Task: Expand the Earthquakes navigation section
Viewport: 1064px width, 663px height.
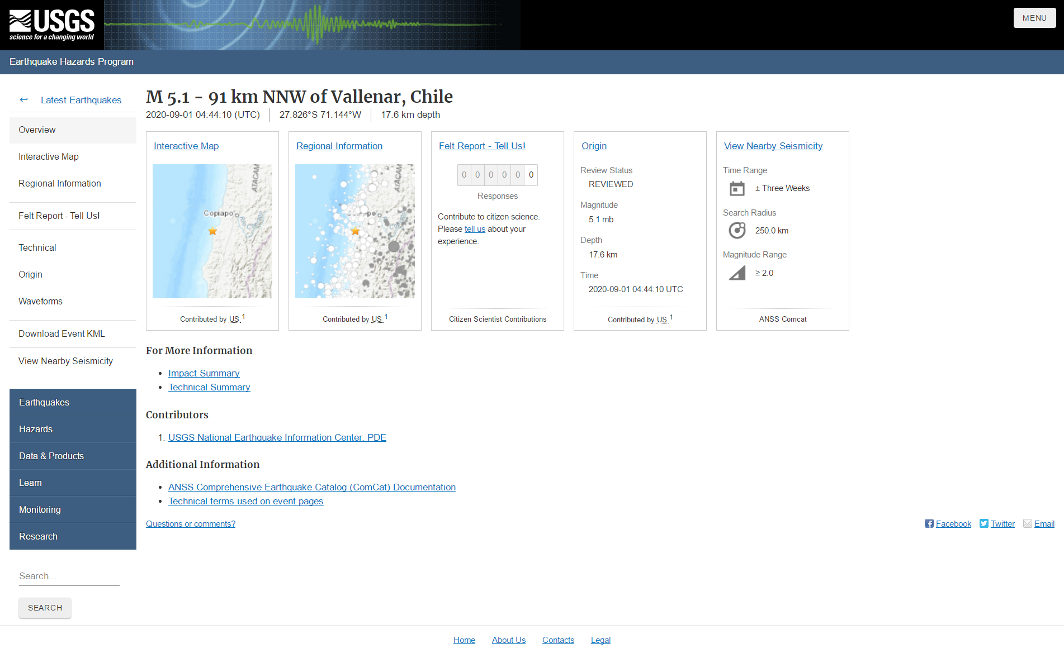Action: [x=44, y=402]
